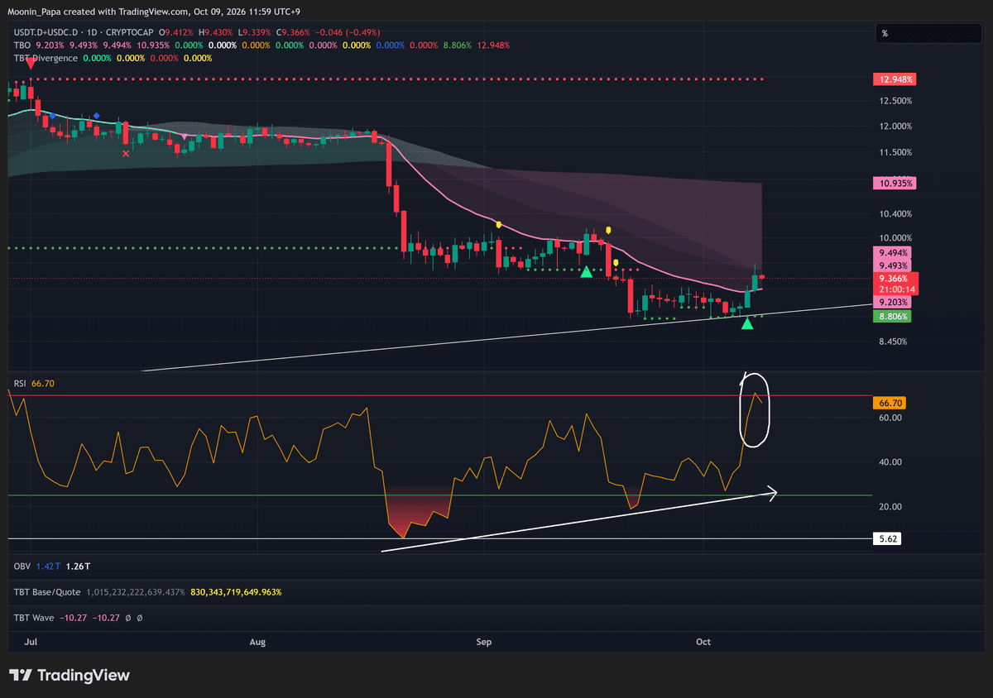Image resolution: width=993 pixels, height=698 pixels.
Task: Click the yellow value 830,343,719,649.963%
Action: pos(236,592)
